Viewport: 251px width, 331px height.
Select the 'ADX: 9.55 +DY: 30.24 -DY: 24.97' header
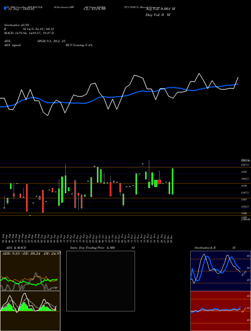tap(31, 253)
